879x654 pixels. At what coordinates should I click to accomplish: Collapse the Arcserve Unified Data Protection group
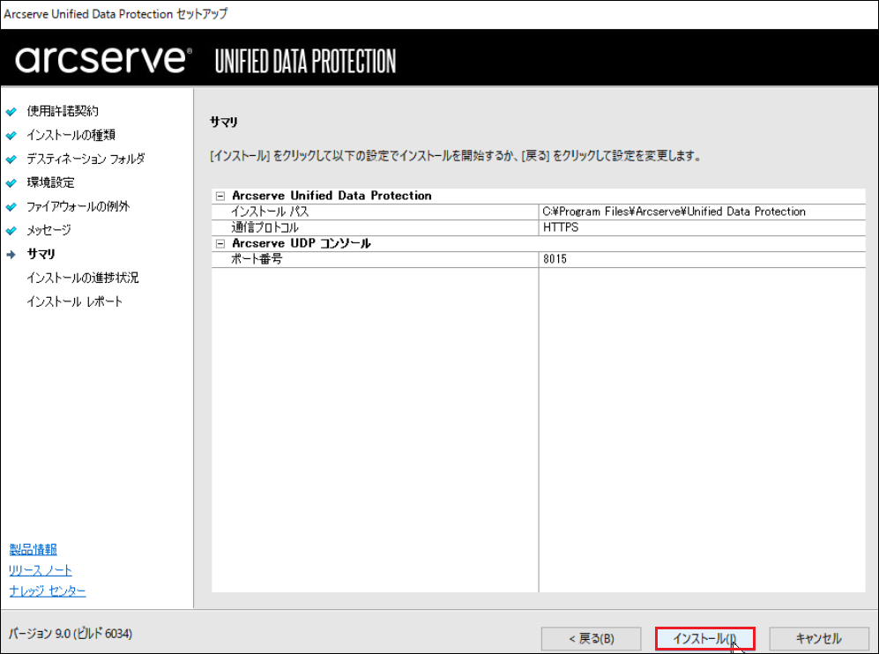pyautogui.click(x=220, y=197)
